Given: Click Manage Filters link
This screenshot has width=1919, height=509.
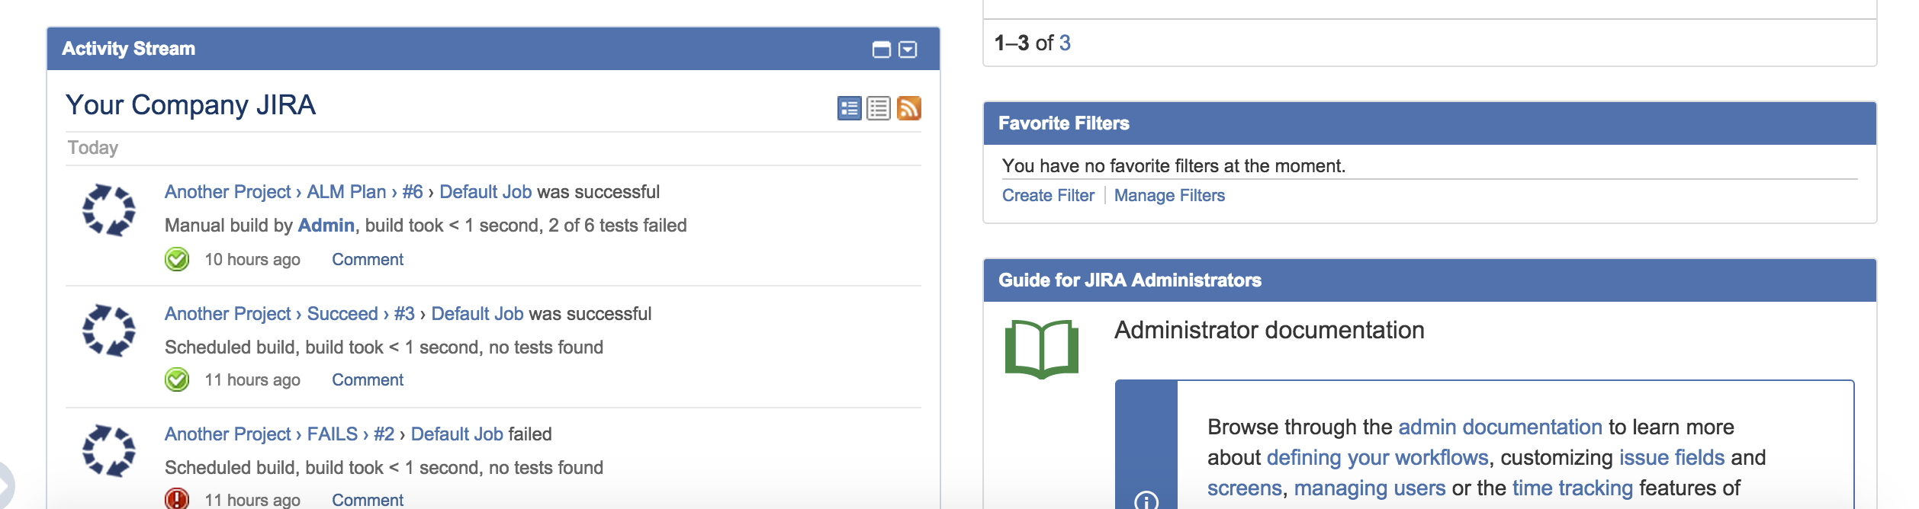Looking at the screenshot, I should (1169, 196).
